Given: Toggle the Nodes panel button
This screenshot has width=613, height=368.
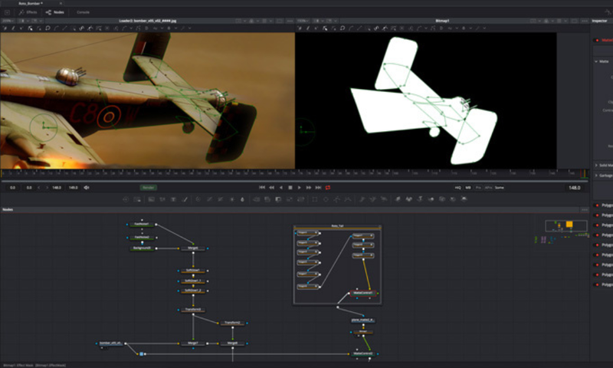Looking at the screenshot, I should pyautogui.click(x=54, y=12).
